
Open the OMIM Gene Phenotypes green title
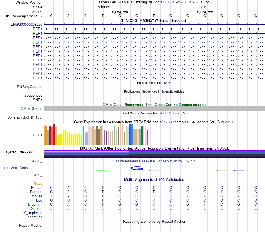(x=154, y=105)
